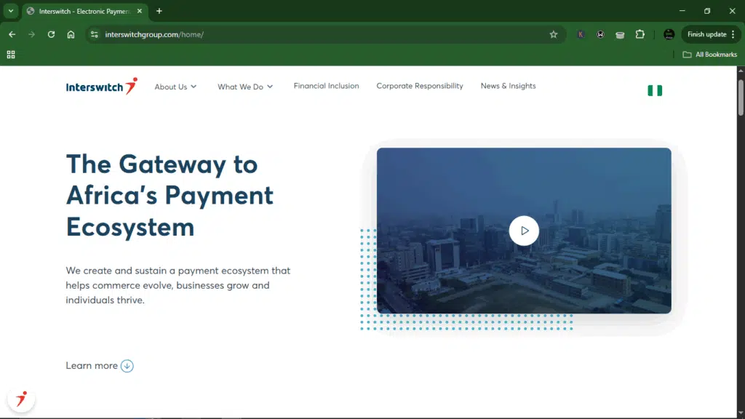Image resolution: width=745 pixels, height=419 pixels.
Task: Expand the What We Do dropdown
Action: pyautogui.click(x=245, y=87)
